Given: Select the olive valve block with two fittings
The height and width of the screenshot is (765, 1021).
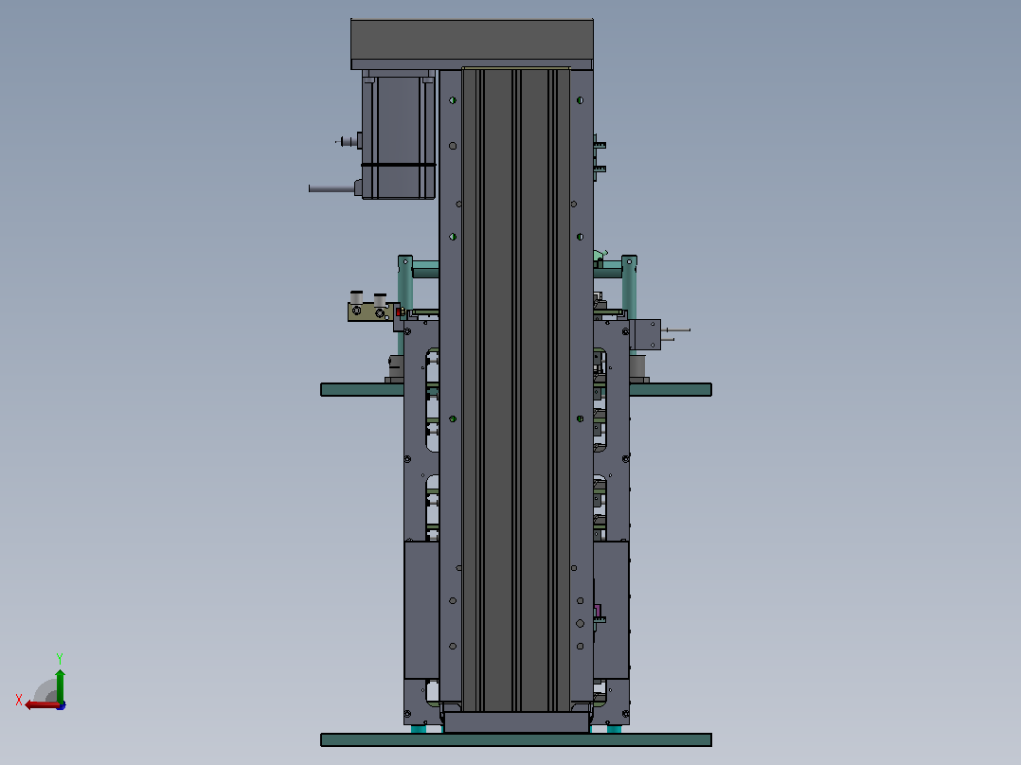Looking at the screenshot, I should coord(369,311).
